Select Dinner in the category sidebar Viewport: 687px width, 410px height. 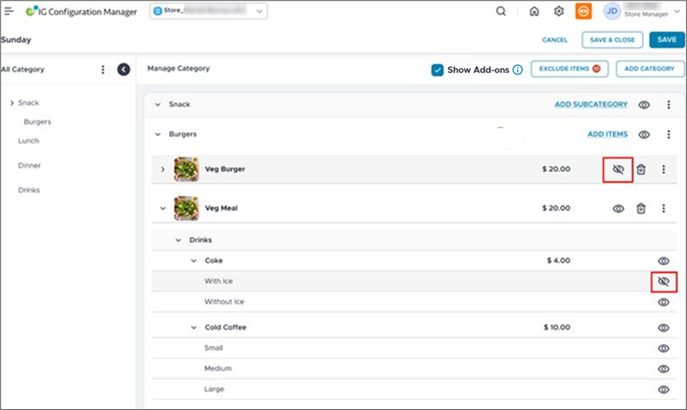click(x=30, y=165)
